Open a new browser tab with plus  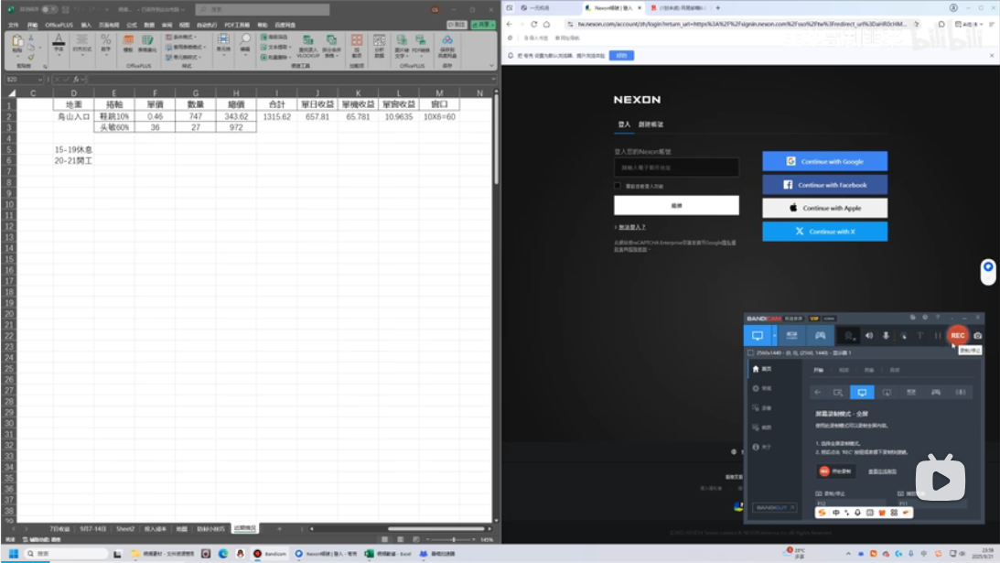click(x=717, y=7)
